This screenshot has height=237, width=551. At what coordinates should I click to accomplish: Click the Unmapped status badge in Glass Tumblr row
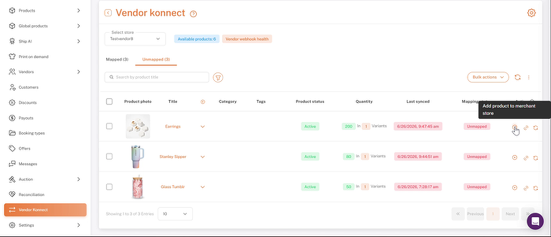click(x=477, y=187)
